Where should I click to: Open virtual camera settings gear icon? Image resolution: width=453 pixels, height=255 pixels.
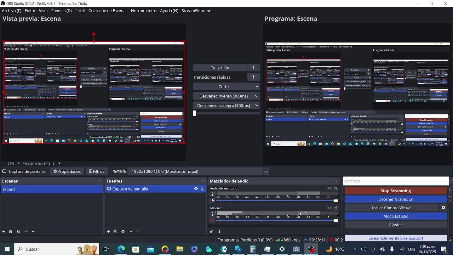pos(443,208)
